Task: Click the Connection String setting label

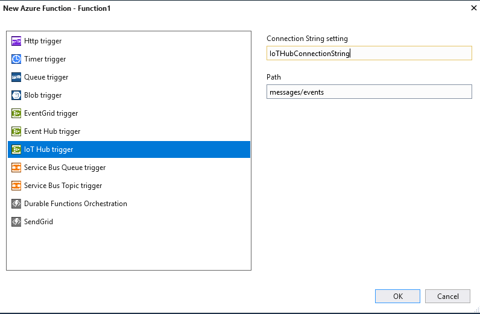Action: coord(307,39)
